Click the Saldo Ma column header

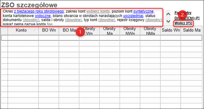(192, 30)
